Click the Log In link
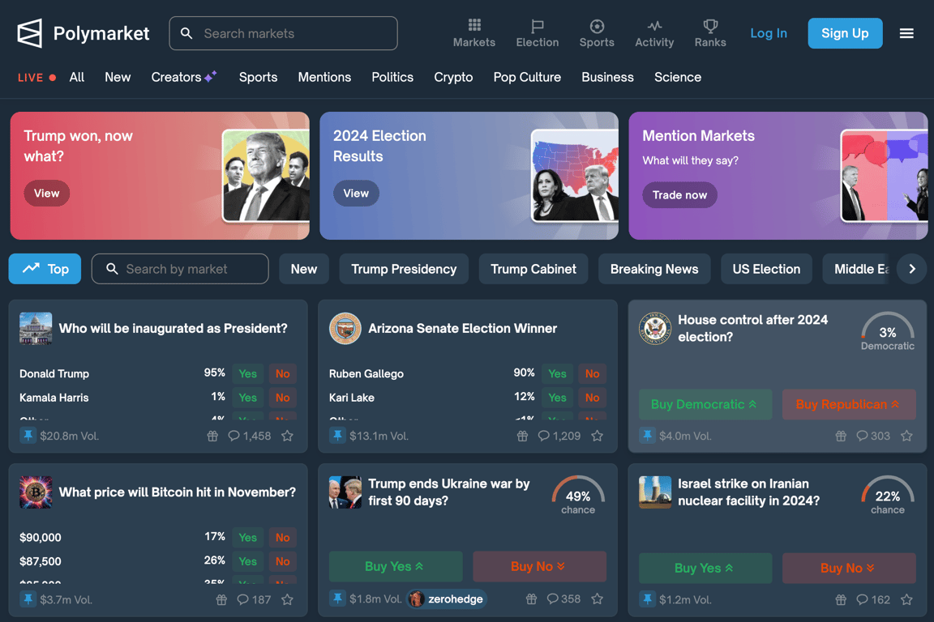 click(769, 33)
